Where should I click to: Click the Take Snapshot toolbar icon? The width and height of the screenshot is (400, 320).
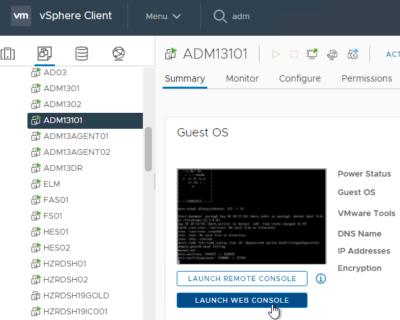click(x=353, y=54)
